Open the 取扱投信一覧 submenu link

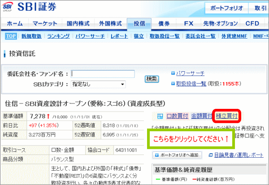coord(165,36)
